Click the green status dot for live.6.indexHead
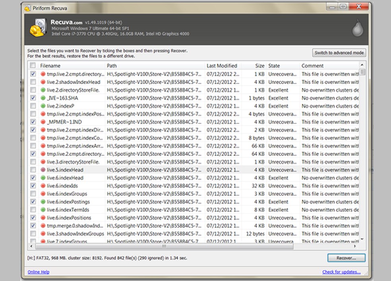The image size is (391, 281). click(x=43, y=178)
